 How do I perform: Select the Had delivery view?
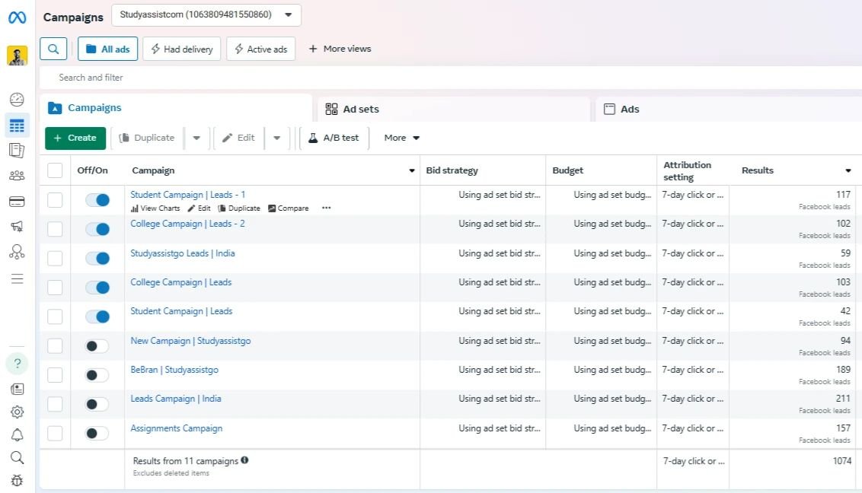tap(181, 49)
